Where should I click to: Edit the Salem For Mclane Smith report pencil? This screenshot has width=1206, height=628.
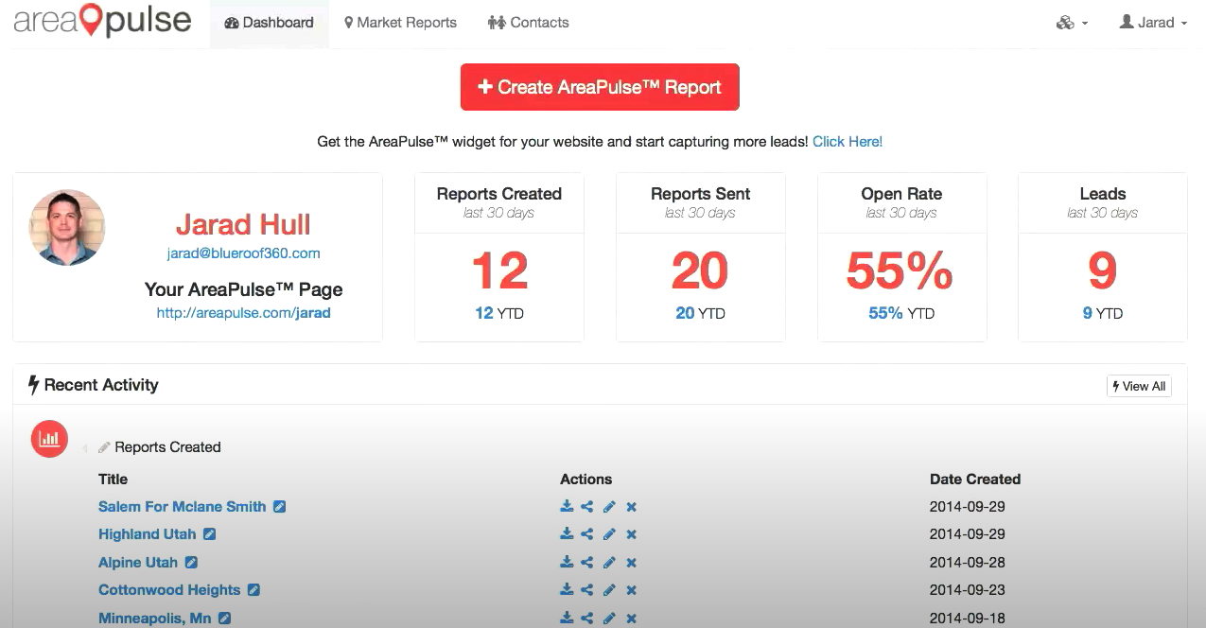(x=609, y=507)
